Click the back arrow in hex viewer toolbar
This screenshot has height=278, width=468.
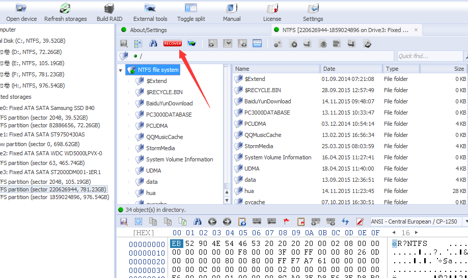pos(212,221)
